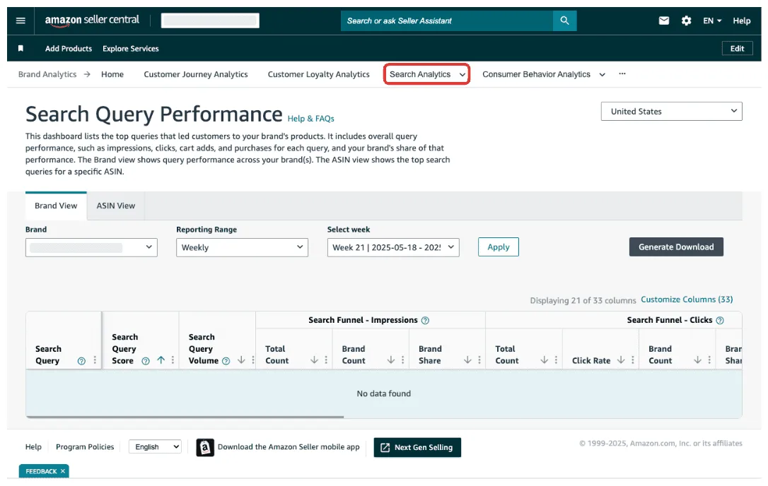Click the horizontal table scrollbar
The height and width of the screenshot is (486, 768).
click(x=185, y=417)
